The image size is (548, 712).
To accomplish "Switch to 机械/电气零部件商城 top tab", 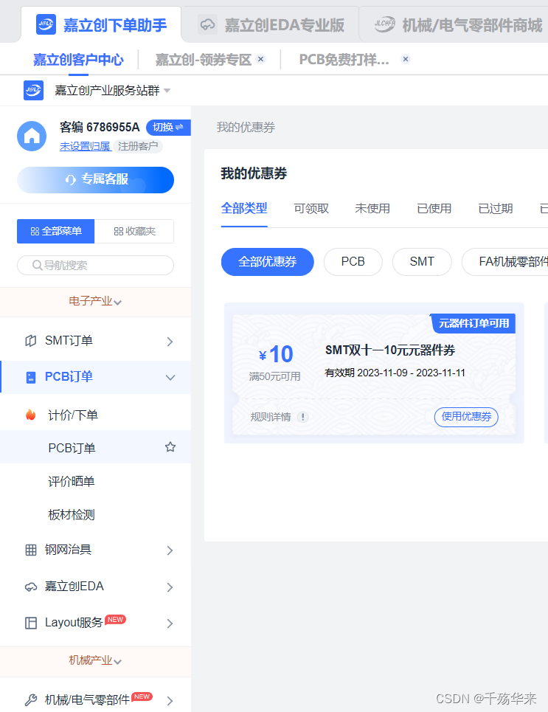I will 454,24.
